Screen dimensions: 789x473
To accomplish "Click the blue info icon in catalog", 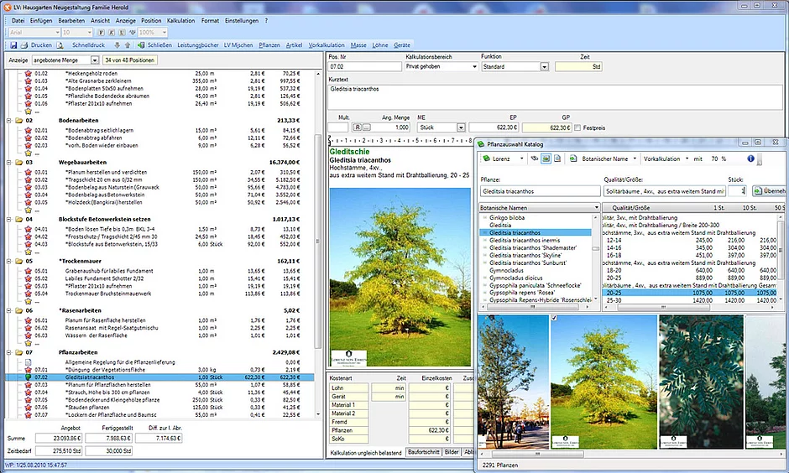I will tap(750, 158).
